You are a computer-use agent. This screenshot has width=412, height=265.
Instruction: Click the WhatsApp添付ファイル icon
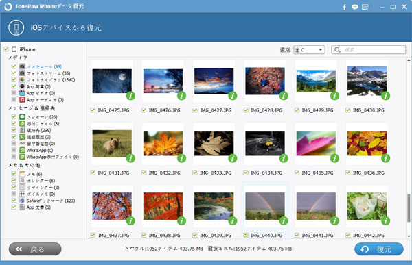(23, 157)
